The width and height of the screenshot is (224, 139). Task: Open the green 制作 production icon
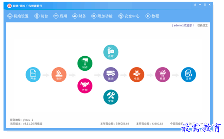tap(85, 63)
